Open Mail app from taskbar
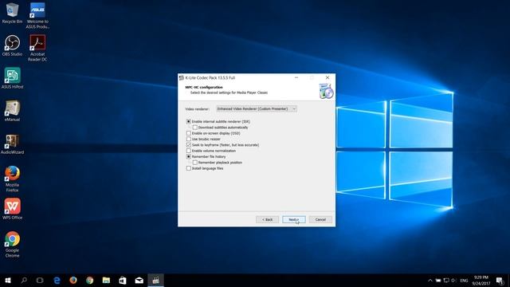Screen dimensions: 510x287 pyautogui.click(x=139, y=280)
